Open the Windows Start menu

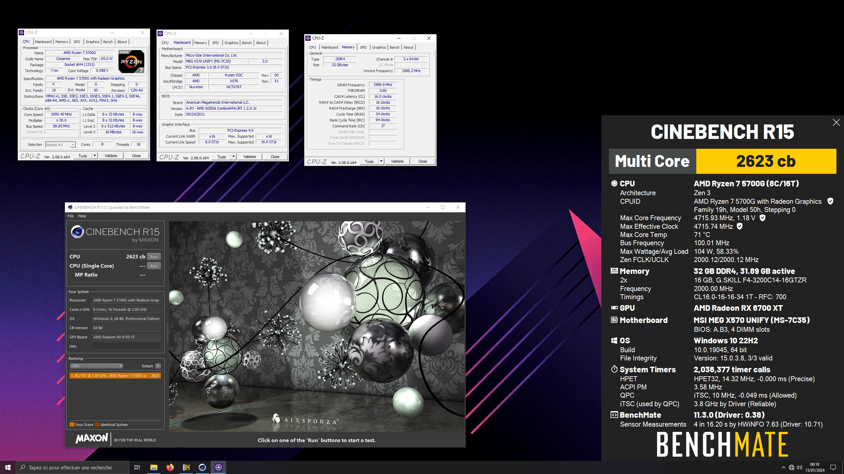(8, 467)
